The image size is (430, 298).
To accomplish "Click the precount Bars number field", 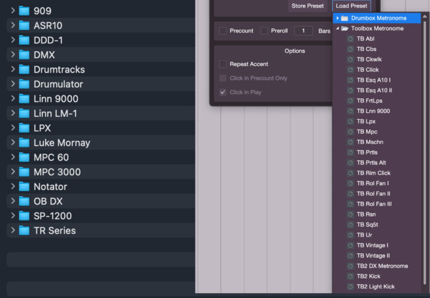I will [x=303, y=31].
